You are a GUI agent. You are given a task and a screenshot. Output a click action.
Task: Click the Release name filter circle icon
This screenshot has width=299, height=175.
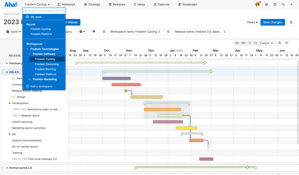pyautogui.click(x=168, y=31)
